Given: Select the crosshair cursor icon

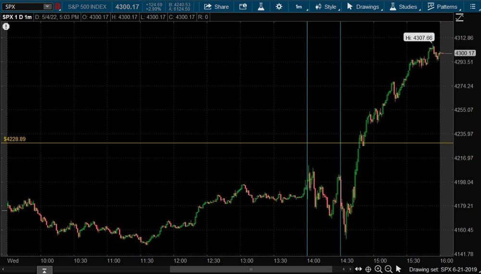Looking at the screenshot, I should pos(368,269).
